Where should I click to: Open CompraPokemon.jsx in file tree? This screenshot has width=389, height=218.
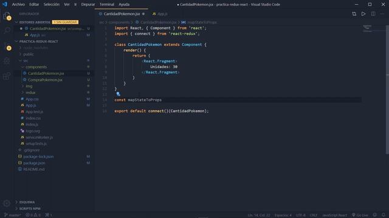click(45, 80)
